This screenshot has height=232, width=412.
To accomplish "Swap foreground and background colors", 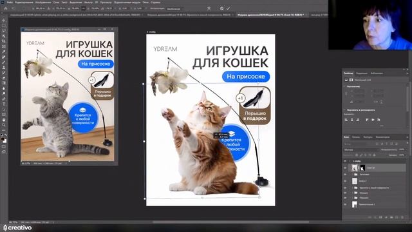I will [x=6, y=135].
